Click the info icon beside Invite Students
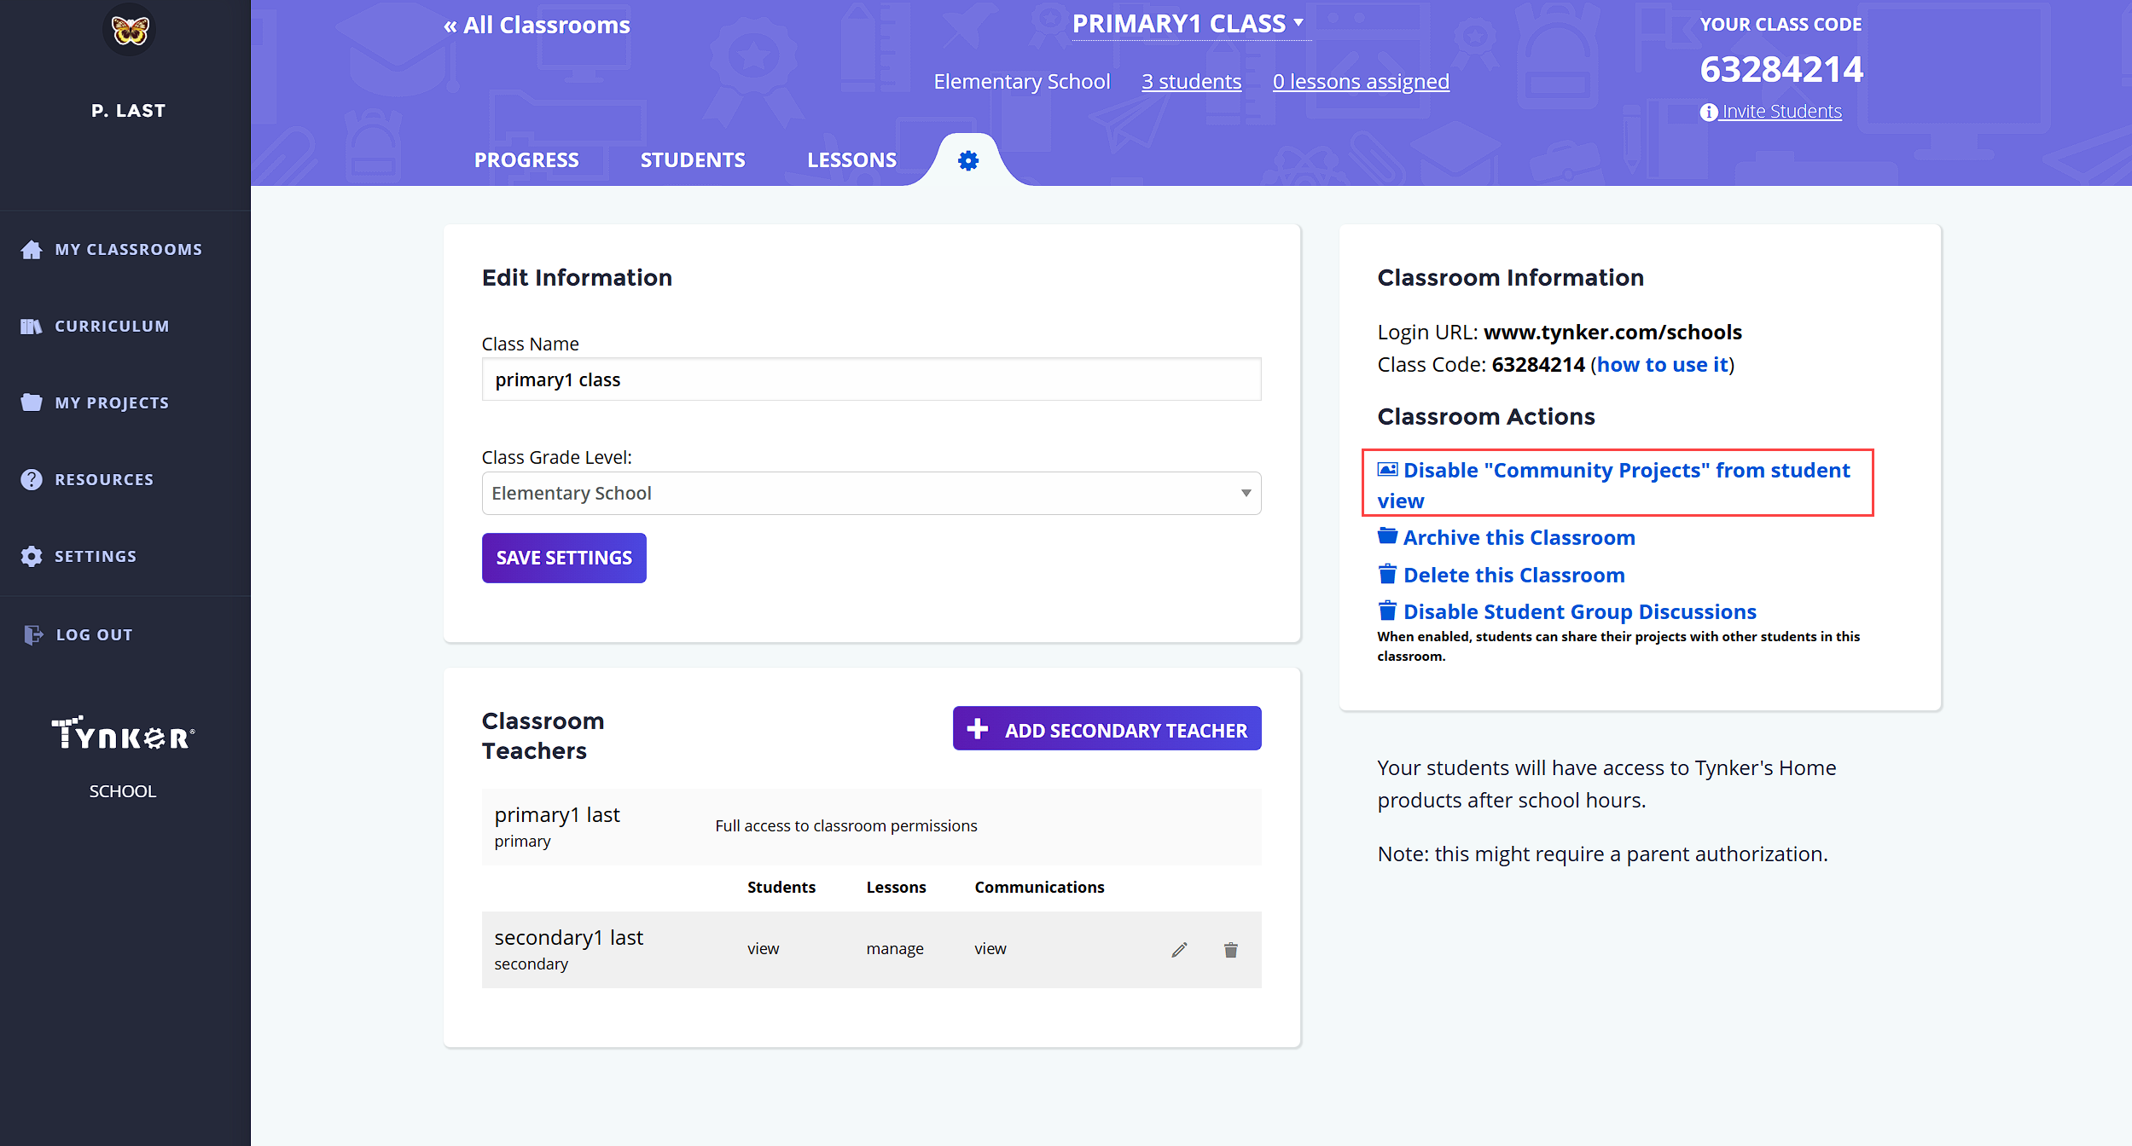This screenshot has height=1146, width=2132. 1708,112
